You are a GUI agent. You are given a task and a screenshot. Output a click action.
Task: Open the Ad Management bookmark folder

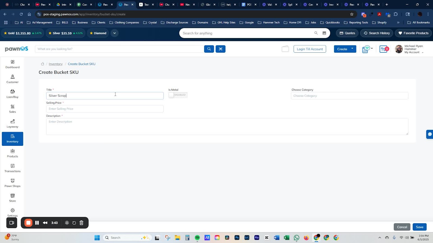(x=40, y=22)
